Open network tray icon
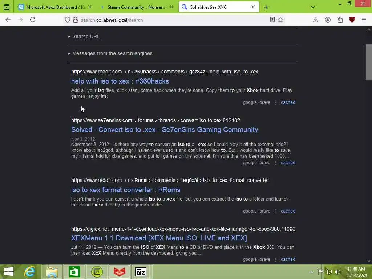This screenshot has height=279, width=372. (329, 272)
